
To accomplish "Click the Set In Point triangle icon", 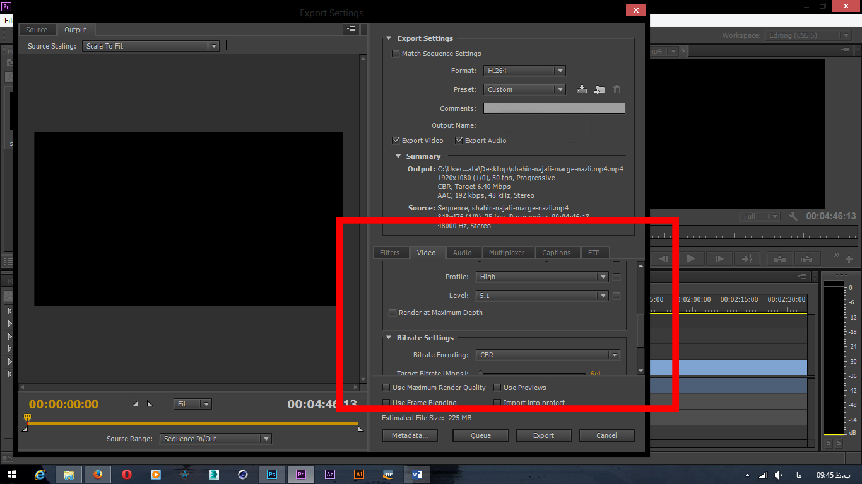I will [135, 404].
